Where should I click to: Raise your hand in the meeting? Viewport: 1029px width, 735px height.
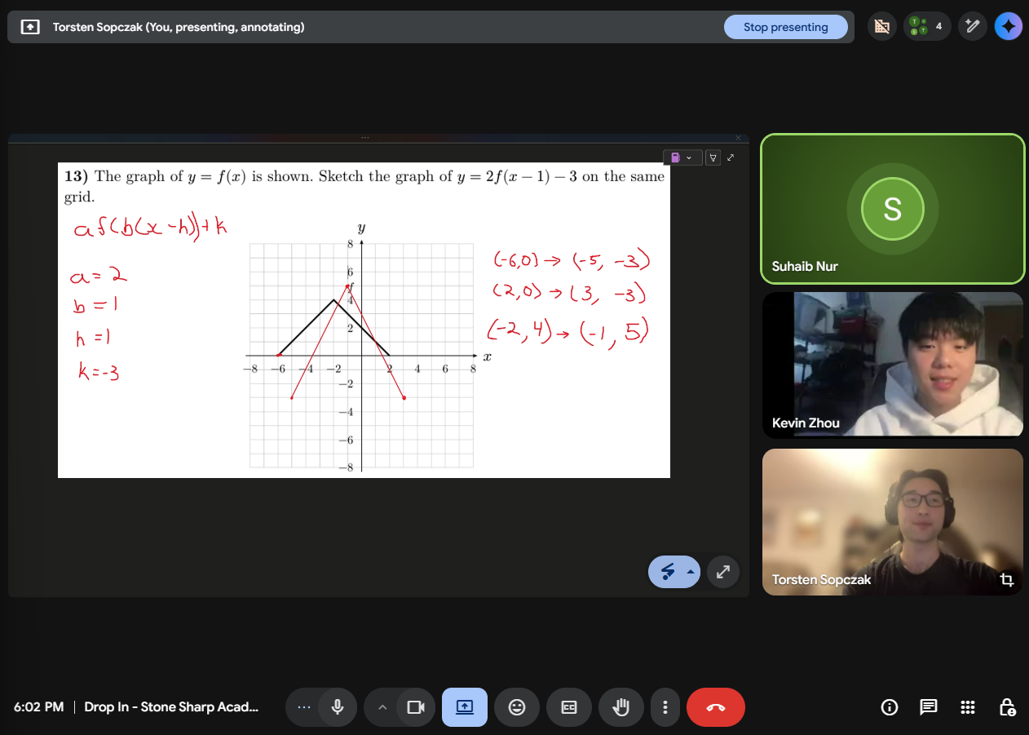[x=621, y=707]
